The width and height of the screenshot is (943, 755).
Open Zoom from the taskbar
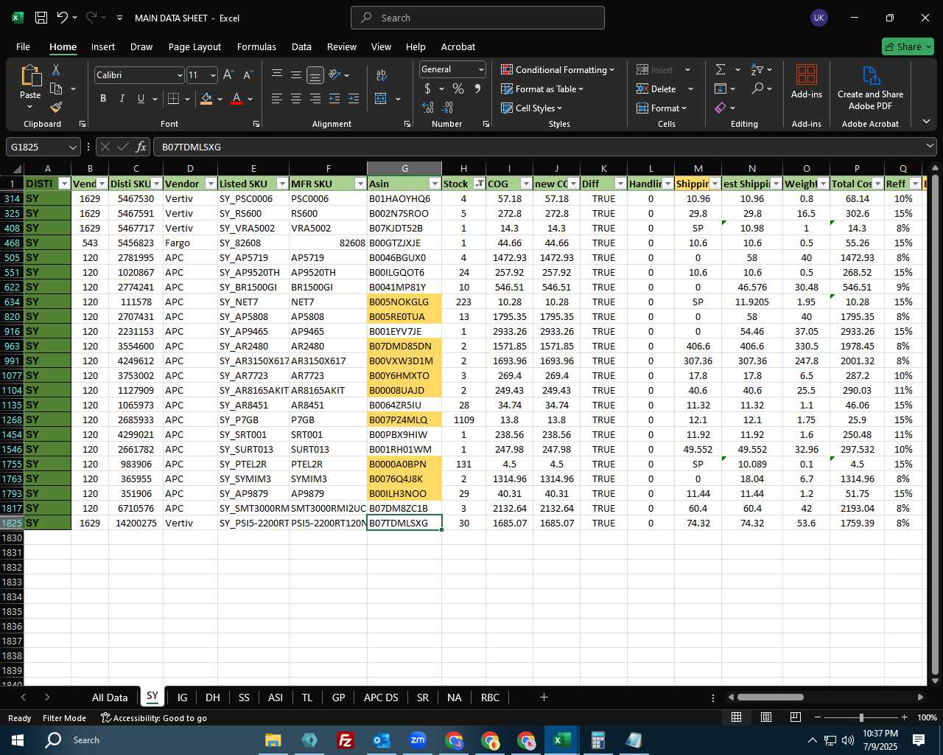click(x=418, y=740)
